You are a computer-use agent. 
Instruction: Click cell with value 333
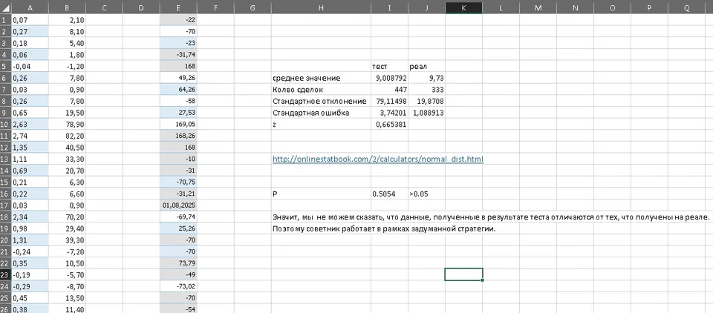pos(427,90)
